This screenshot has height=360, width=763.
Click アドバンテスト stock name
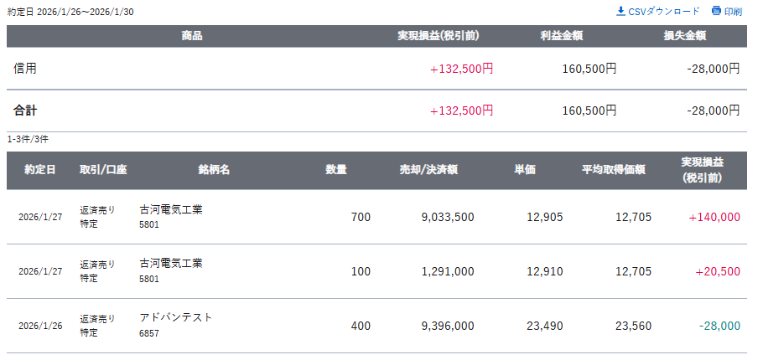(176, 317)
